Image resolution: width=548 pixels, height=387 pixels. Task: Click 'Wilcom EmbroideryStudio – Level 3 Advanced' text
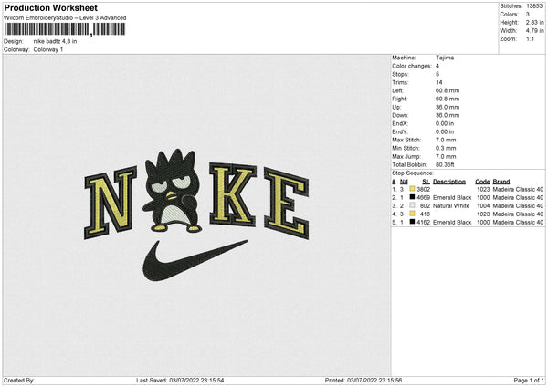(65, 18)
